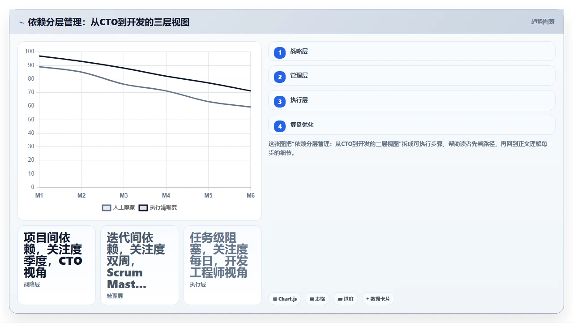The height and width of the screenshot is (323, 573).
Task: Click the 50 y-axis value
Action: pyautogui.click(x=31, y=119)
